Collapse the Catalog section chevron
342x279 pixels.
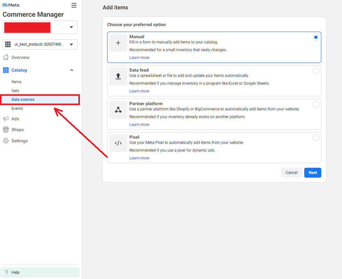coord(71,70)
